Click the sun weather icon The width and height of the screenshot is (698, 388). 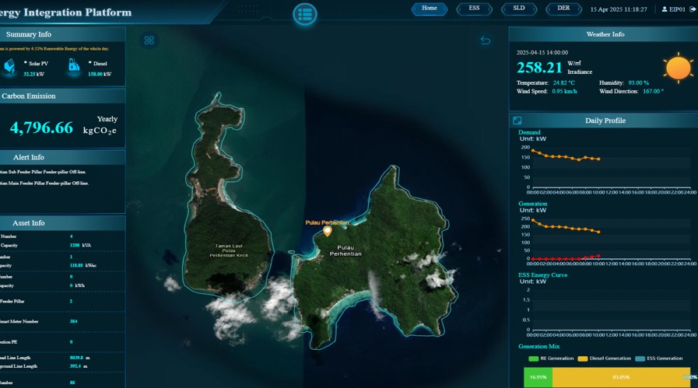(x=678, y=68)
